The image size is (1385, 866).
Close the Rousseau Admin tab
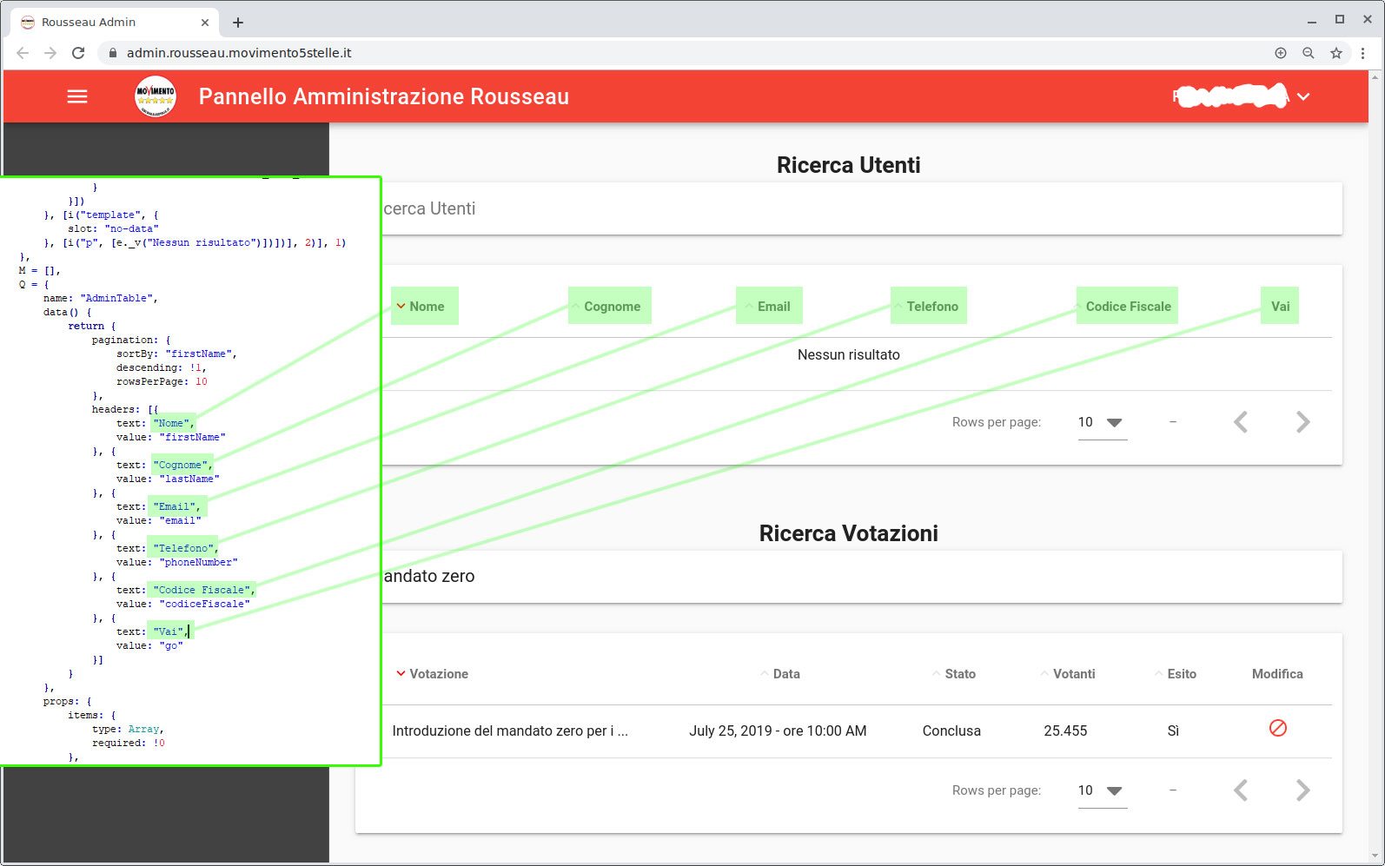(x=205, y=23)
